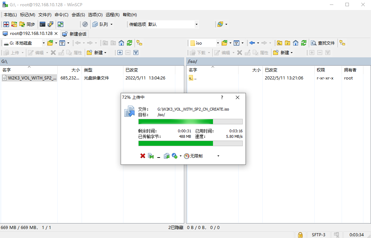Open the help question mark in dialog
Image resolution: width=371 pixels, height=238 pixels.
pos(222,97)
